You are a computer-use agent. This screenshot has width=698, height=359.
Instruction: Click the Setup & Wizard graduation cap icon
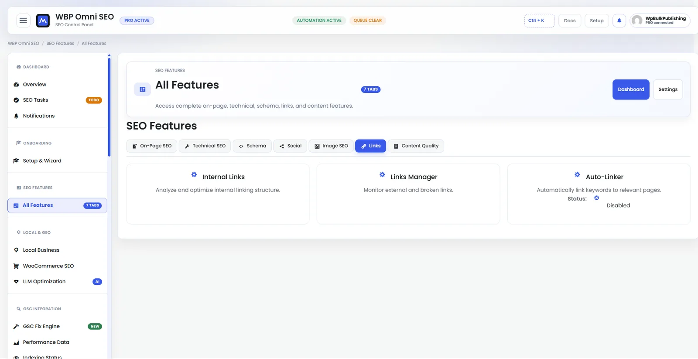(x=16, y=161)
